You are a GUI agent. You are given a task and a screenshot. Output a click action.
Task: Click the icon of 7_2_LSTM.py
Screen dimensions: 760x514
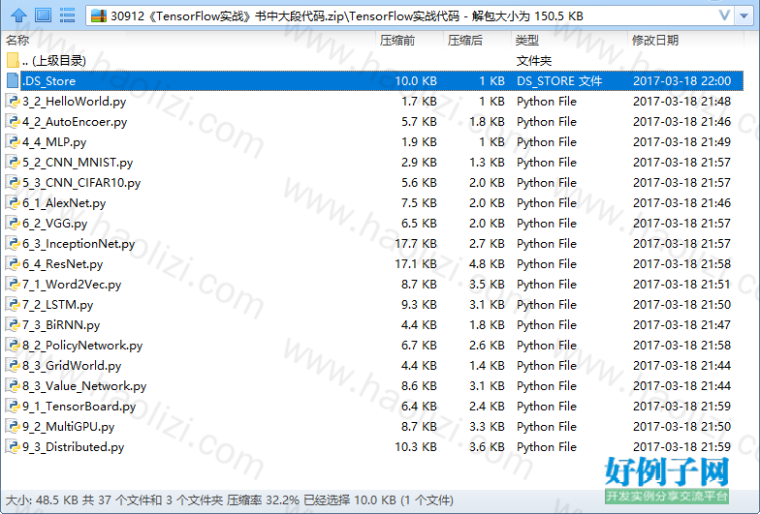(x=12, y=304)
